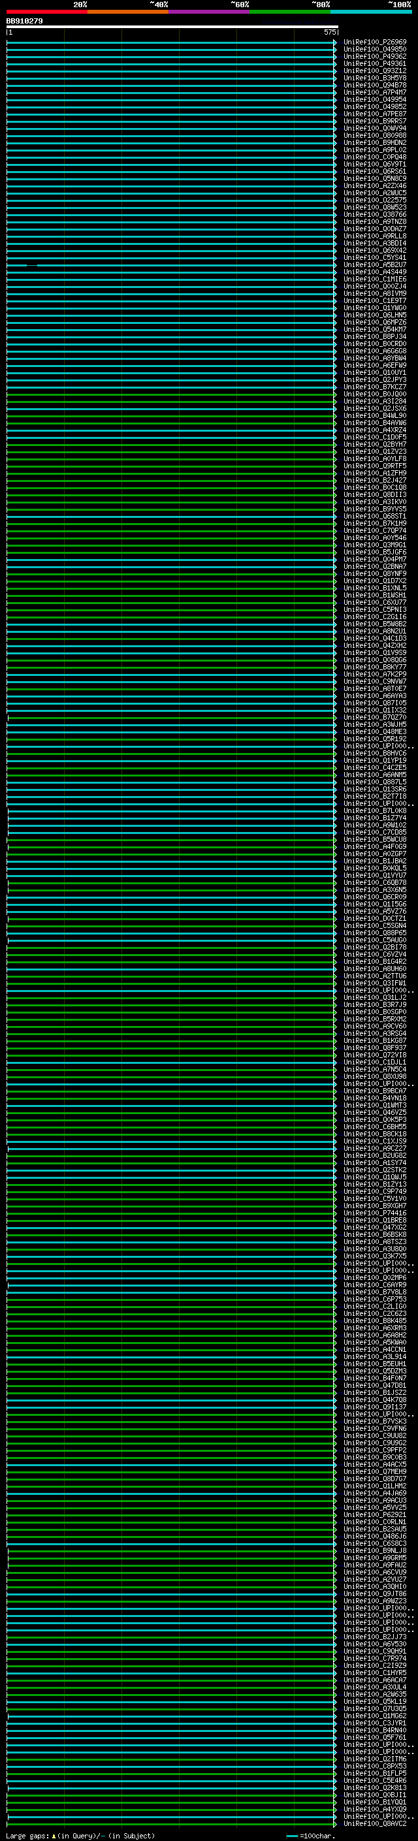Open the UniRef100_Q68ST1 hit
Viewport: 418px width, 1841px height.
pos(374,516)
